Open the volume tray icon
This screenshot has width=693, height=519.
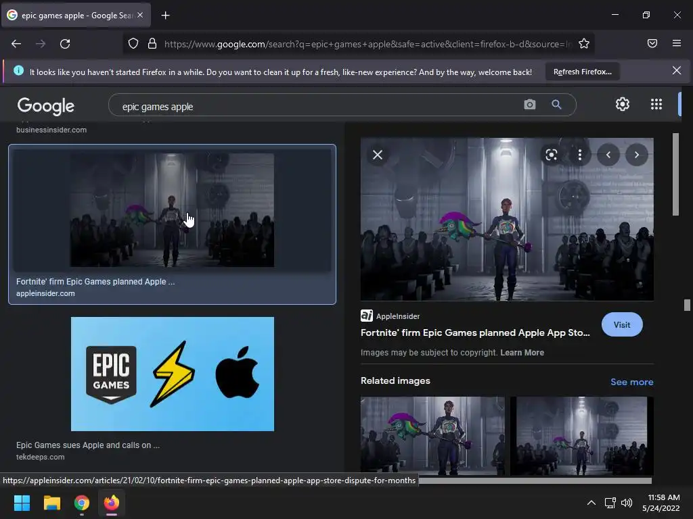pyautogui.click(x=627, y=503)
